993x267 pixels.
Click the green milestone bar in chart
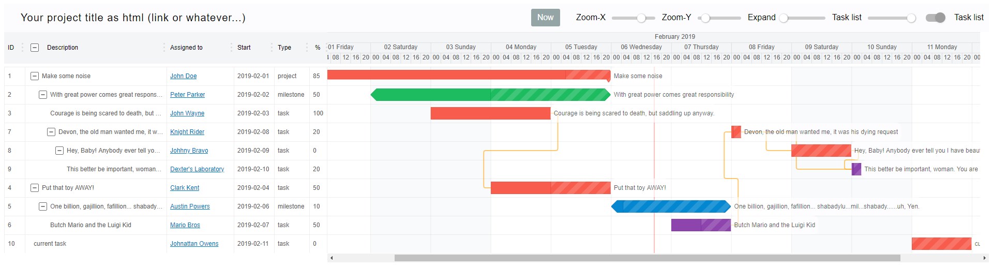point(490,95)
